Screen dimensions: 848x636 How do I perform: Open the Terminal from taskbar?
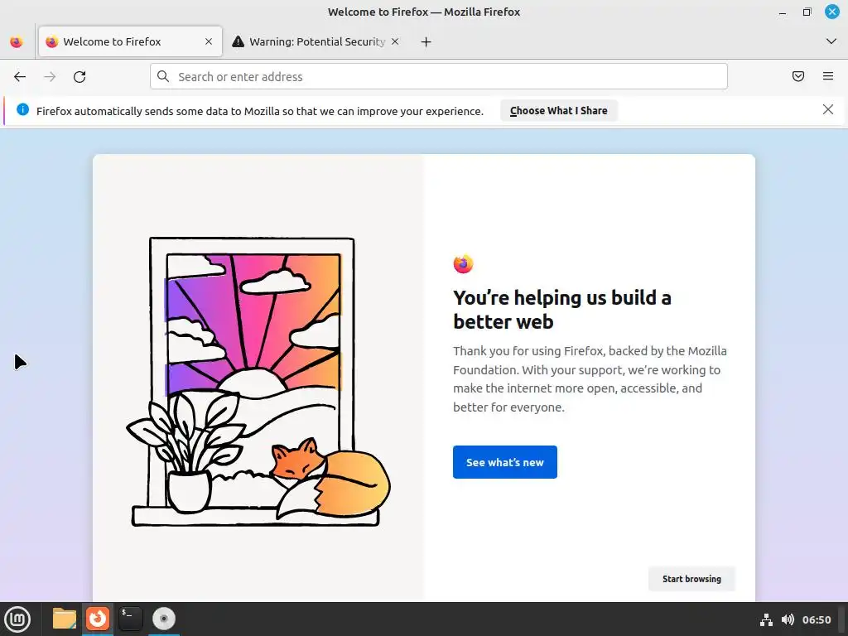pos(130,619)
